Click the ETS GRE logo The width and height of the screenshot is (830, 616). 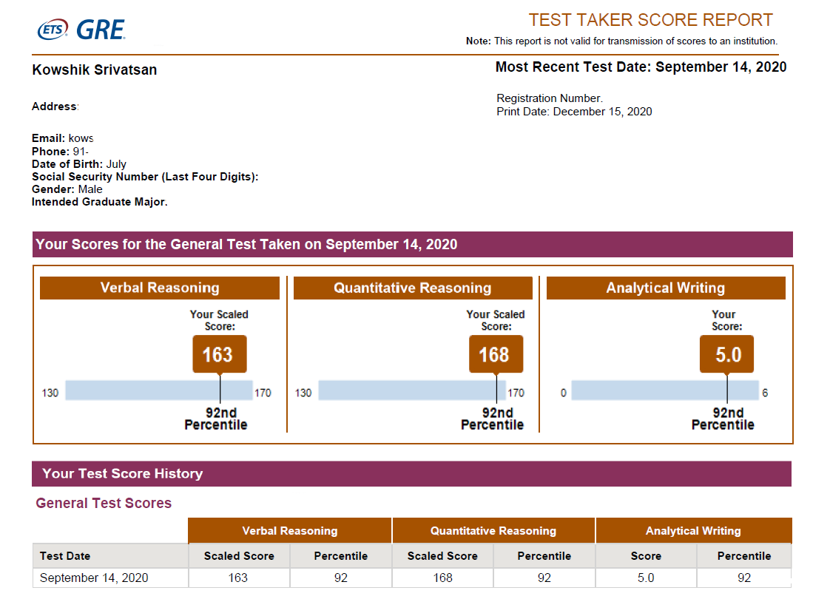[x=81, y=30]
